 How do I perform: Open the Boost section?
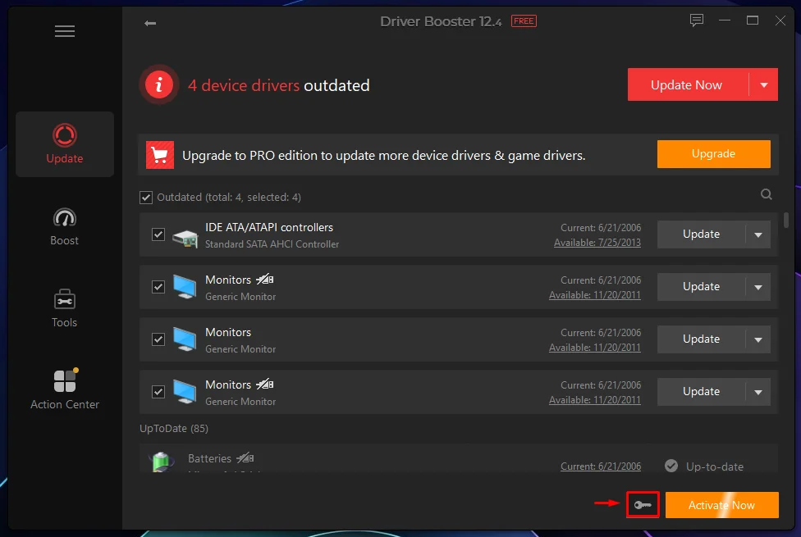[x=64, y=226]
